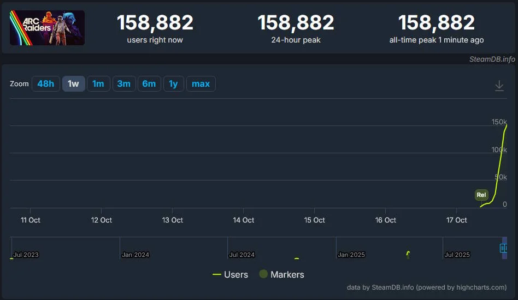Click the Rel release marker on chart
Screen dimensions: 518x300
(481, 195)
